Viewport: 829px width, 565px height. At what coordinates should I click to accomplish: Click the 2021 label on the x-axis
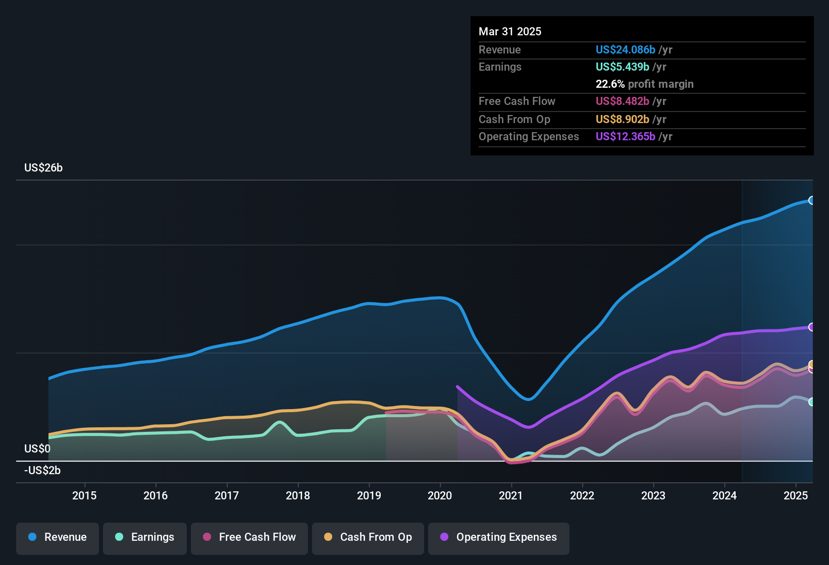511,496
